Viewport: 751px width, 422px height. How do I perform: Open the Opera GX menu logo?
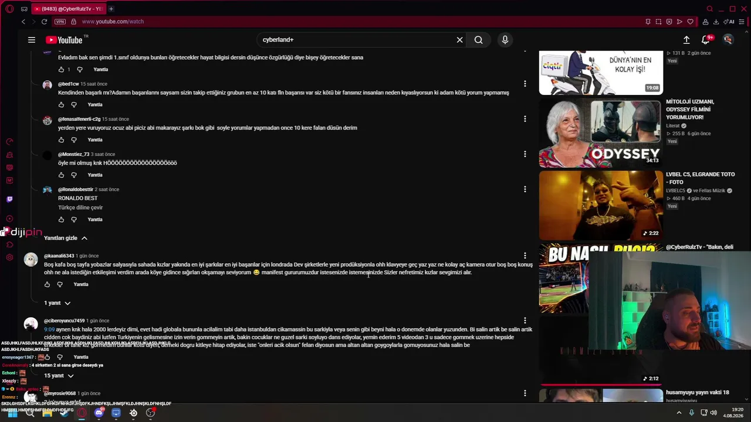coord(9,9)
